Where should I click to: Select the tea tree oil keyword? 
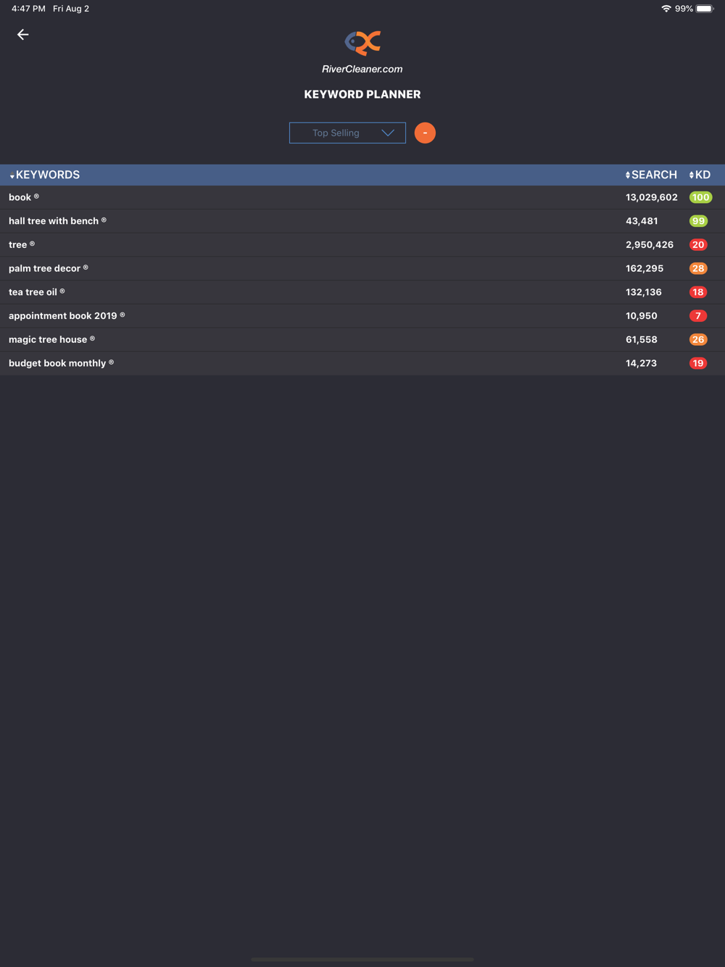33,292
